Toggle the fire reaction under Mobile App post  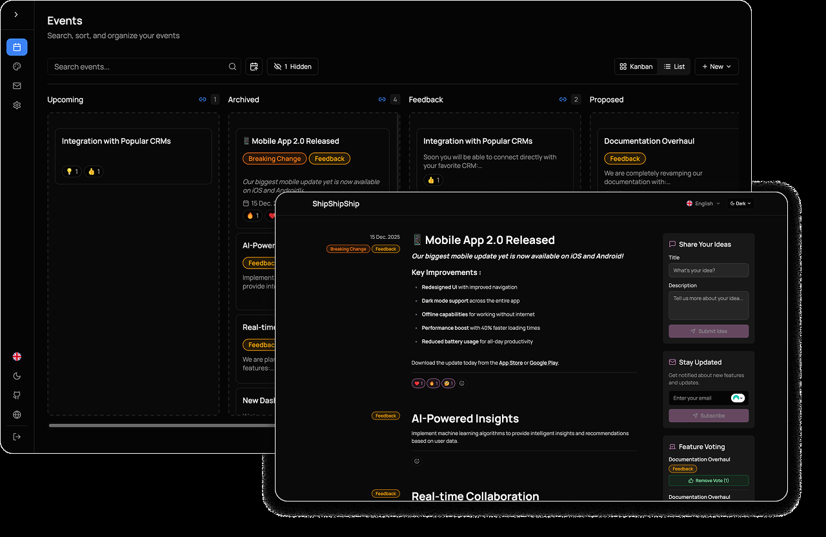coord(434,383)
